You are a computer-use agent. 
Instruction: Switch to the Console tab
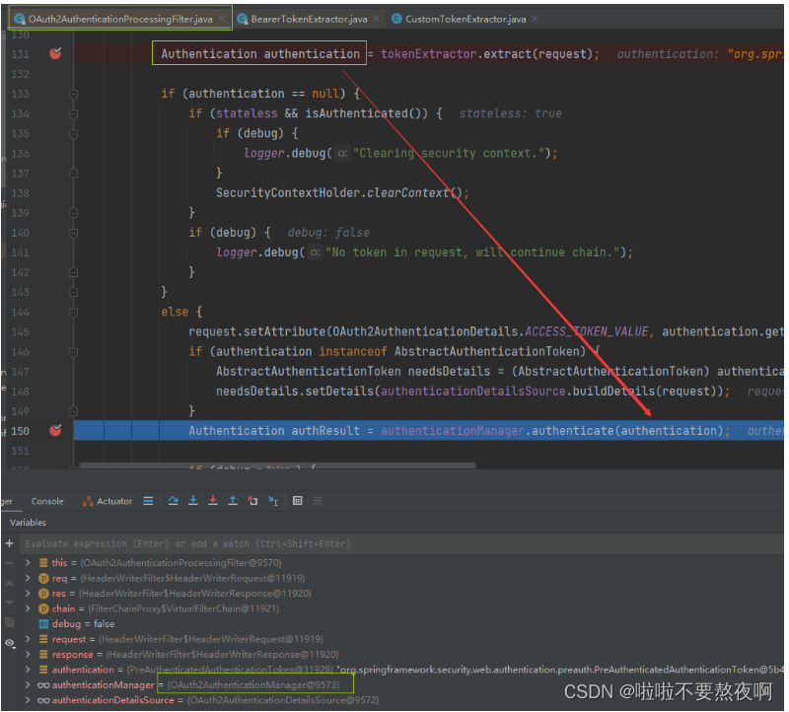coord(47,501)
